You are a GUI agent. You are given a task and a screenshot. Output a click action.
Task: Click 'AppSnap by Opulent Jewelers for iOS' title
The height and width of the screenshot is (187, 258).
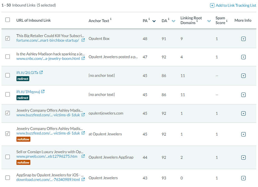point(50,175)
